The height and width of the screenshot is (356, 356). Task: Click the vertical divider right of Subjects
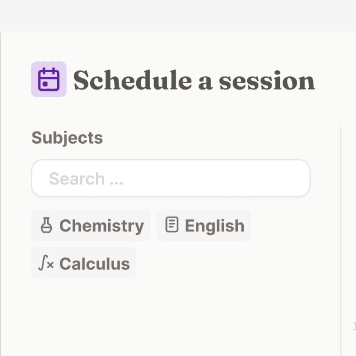(341, 241)
